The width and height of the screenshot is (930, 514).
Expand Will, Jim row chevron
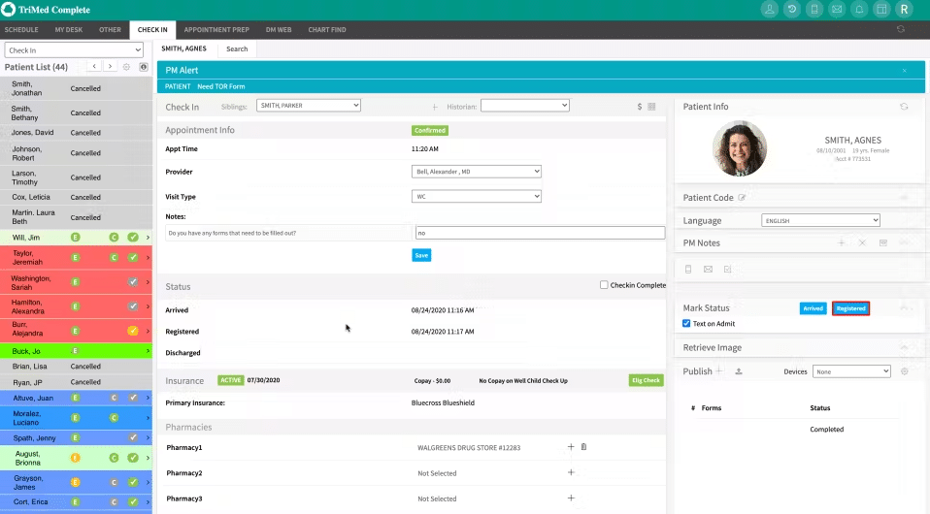coord(148,238)
